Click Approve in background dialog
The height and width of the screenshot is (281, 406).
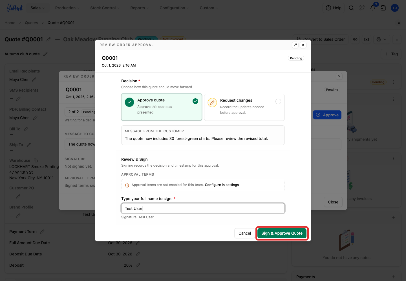(x=327, y=115)
